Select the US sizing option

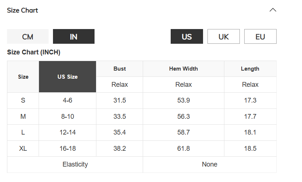click(x=187, y=36)
